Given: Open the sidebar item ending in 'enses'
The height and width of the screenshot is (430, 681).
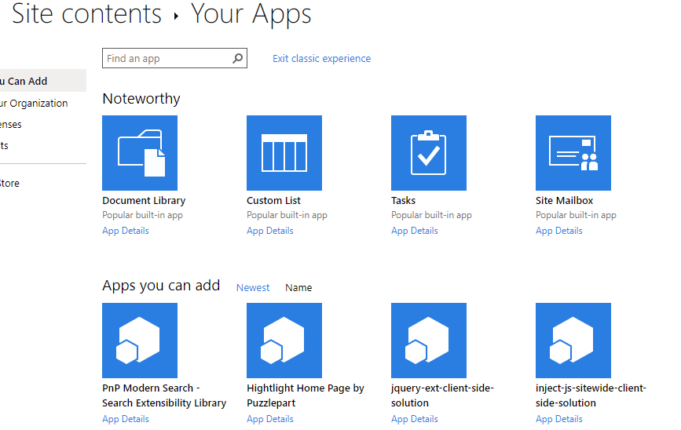Looking at the screenshot, I should coord(11,125).
